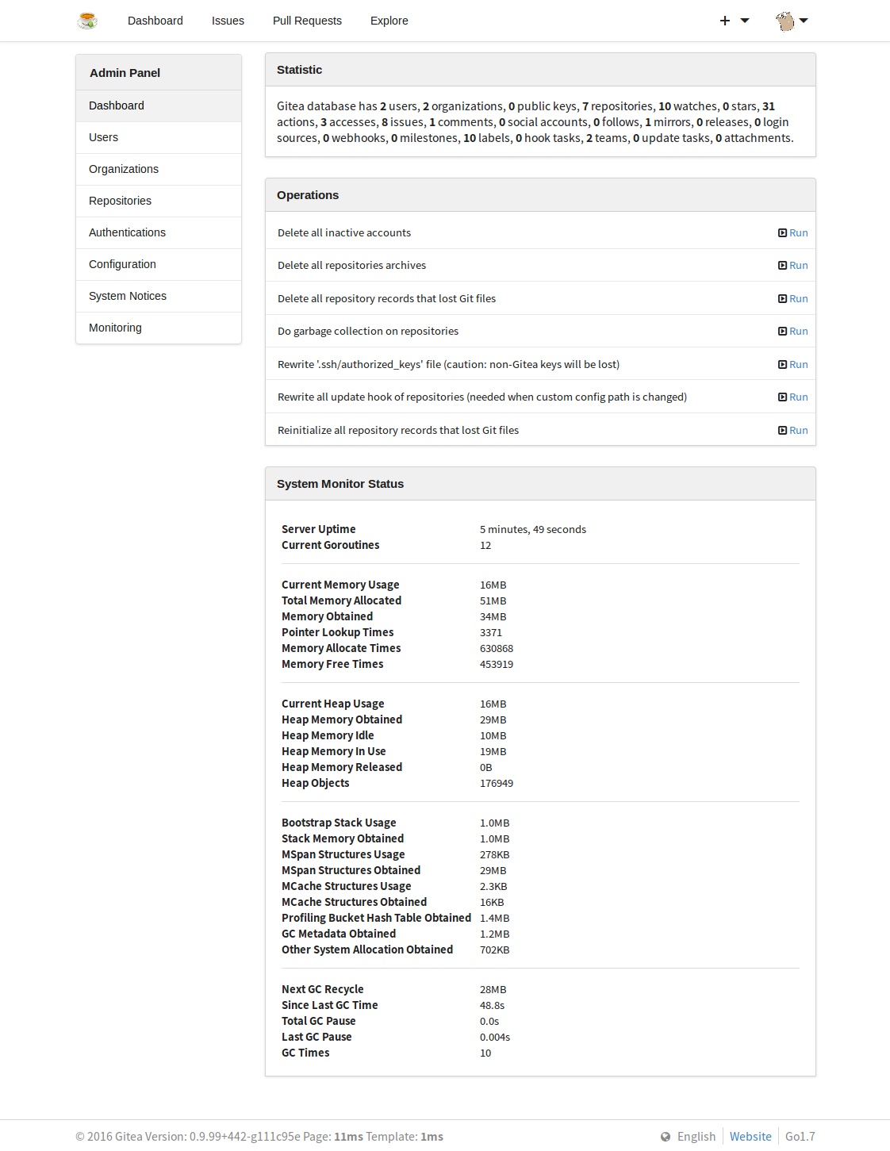Click the Run icon for Reinitialize repository records
This screenshot has height=1151, width=890.
(x=781, y=430)
